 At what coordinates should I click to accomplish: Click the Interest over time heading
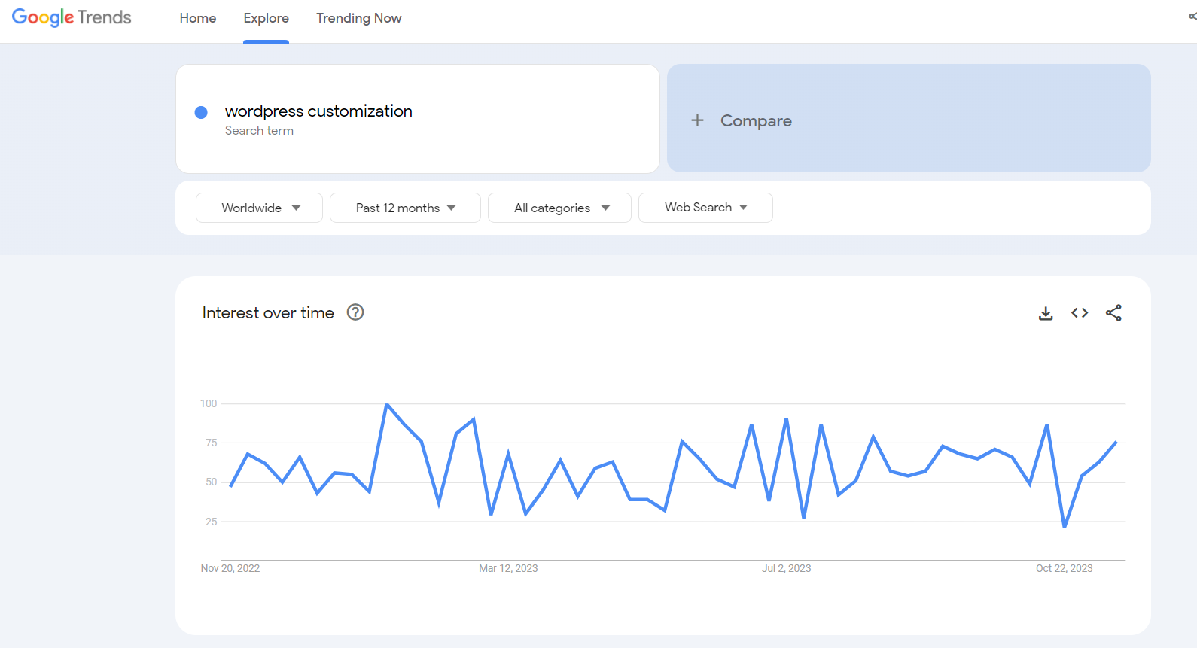click(x=268, y=313)
